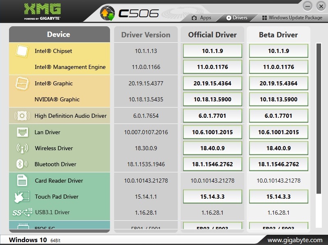This screenshot has height=245, width=328.
Task: Click the Intel Chipset device icon
Action: point(22,51)
